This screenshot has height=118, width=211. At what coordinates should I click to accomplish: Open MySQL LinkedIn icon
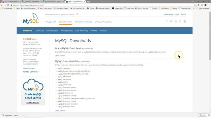(x=176, y=21)
